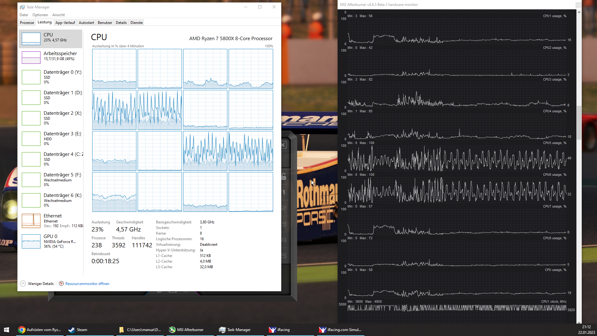Select the Ethernet performance entry
This screenshot has width=597, height=336.
coord(50,221)
